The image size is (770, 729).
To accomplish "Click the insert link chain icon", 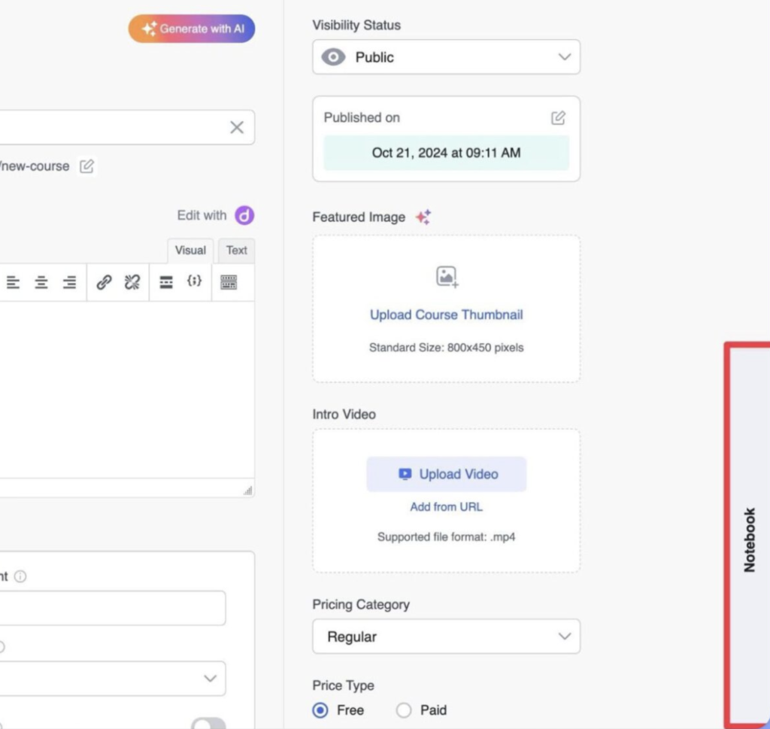I will (x=105, y=282).
